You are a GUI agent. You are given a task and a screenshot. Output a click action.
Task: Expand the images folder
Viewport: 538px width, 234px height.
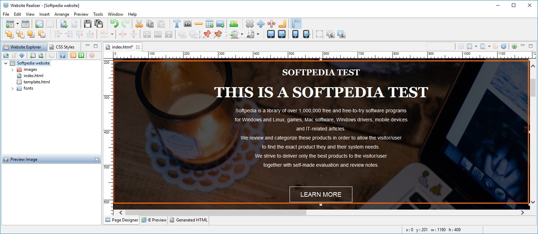(x=13, y=70)
